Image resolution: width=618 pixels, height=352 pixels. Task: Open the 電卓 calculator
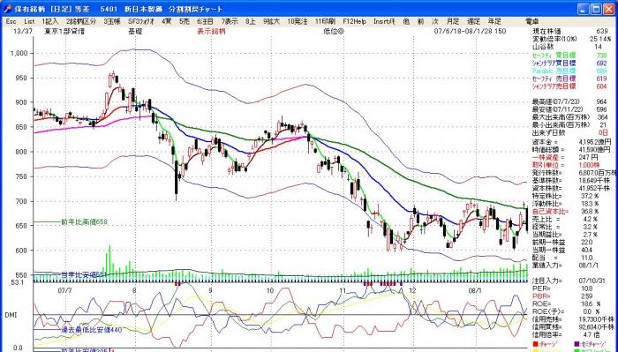tap(532, 21)
